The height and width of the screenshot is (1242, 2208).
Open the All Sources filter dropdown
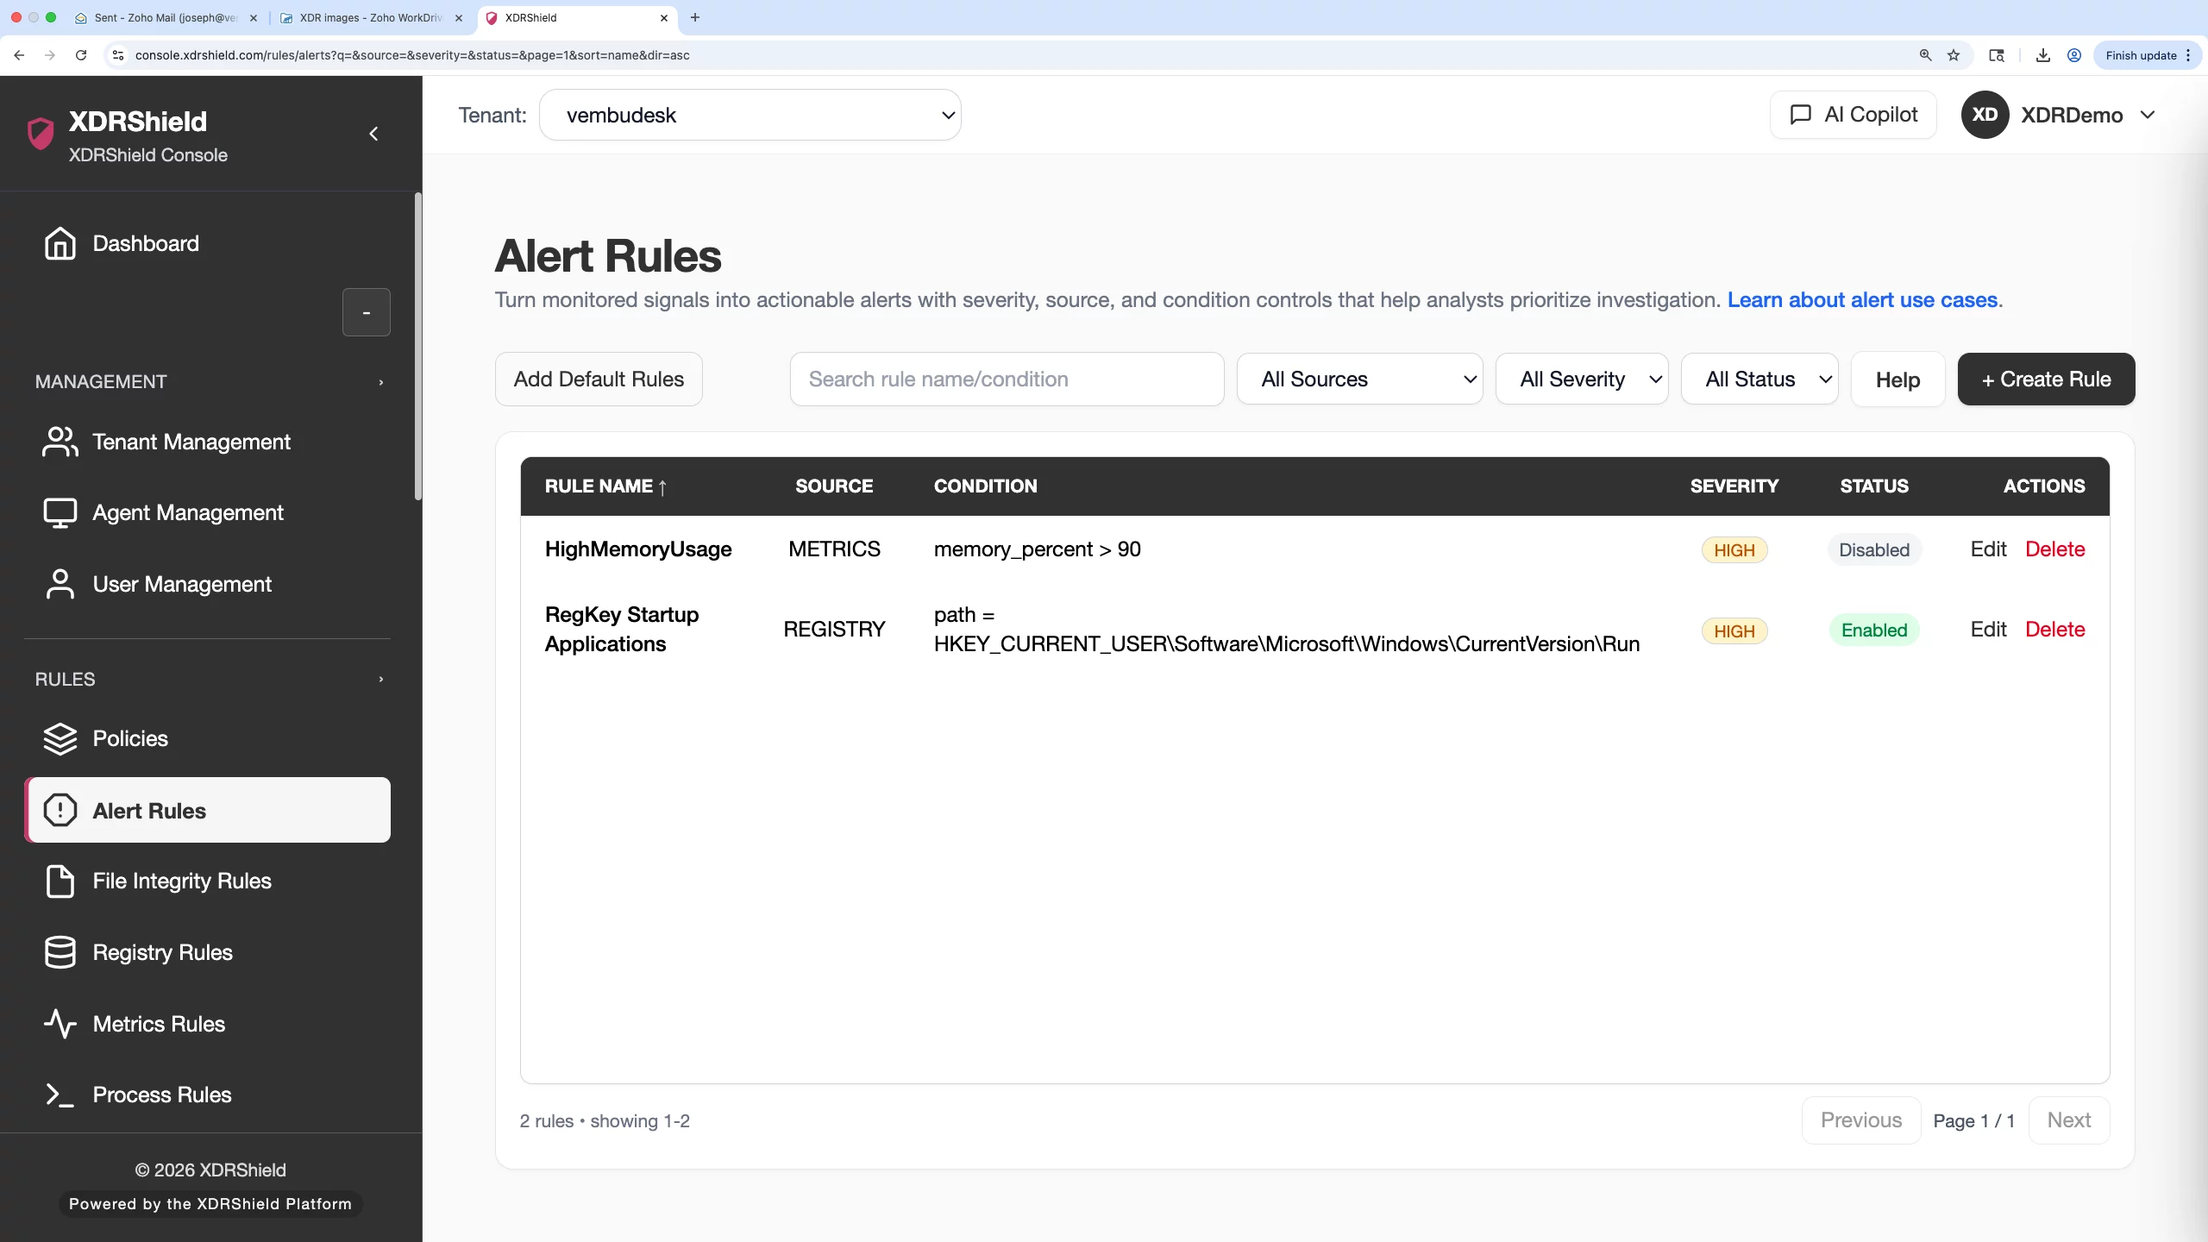tap(1360, 379)
